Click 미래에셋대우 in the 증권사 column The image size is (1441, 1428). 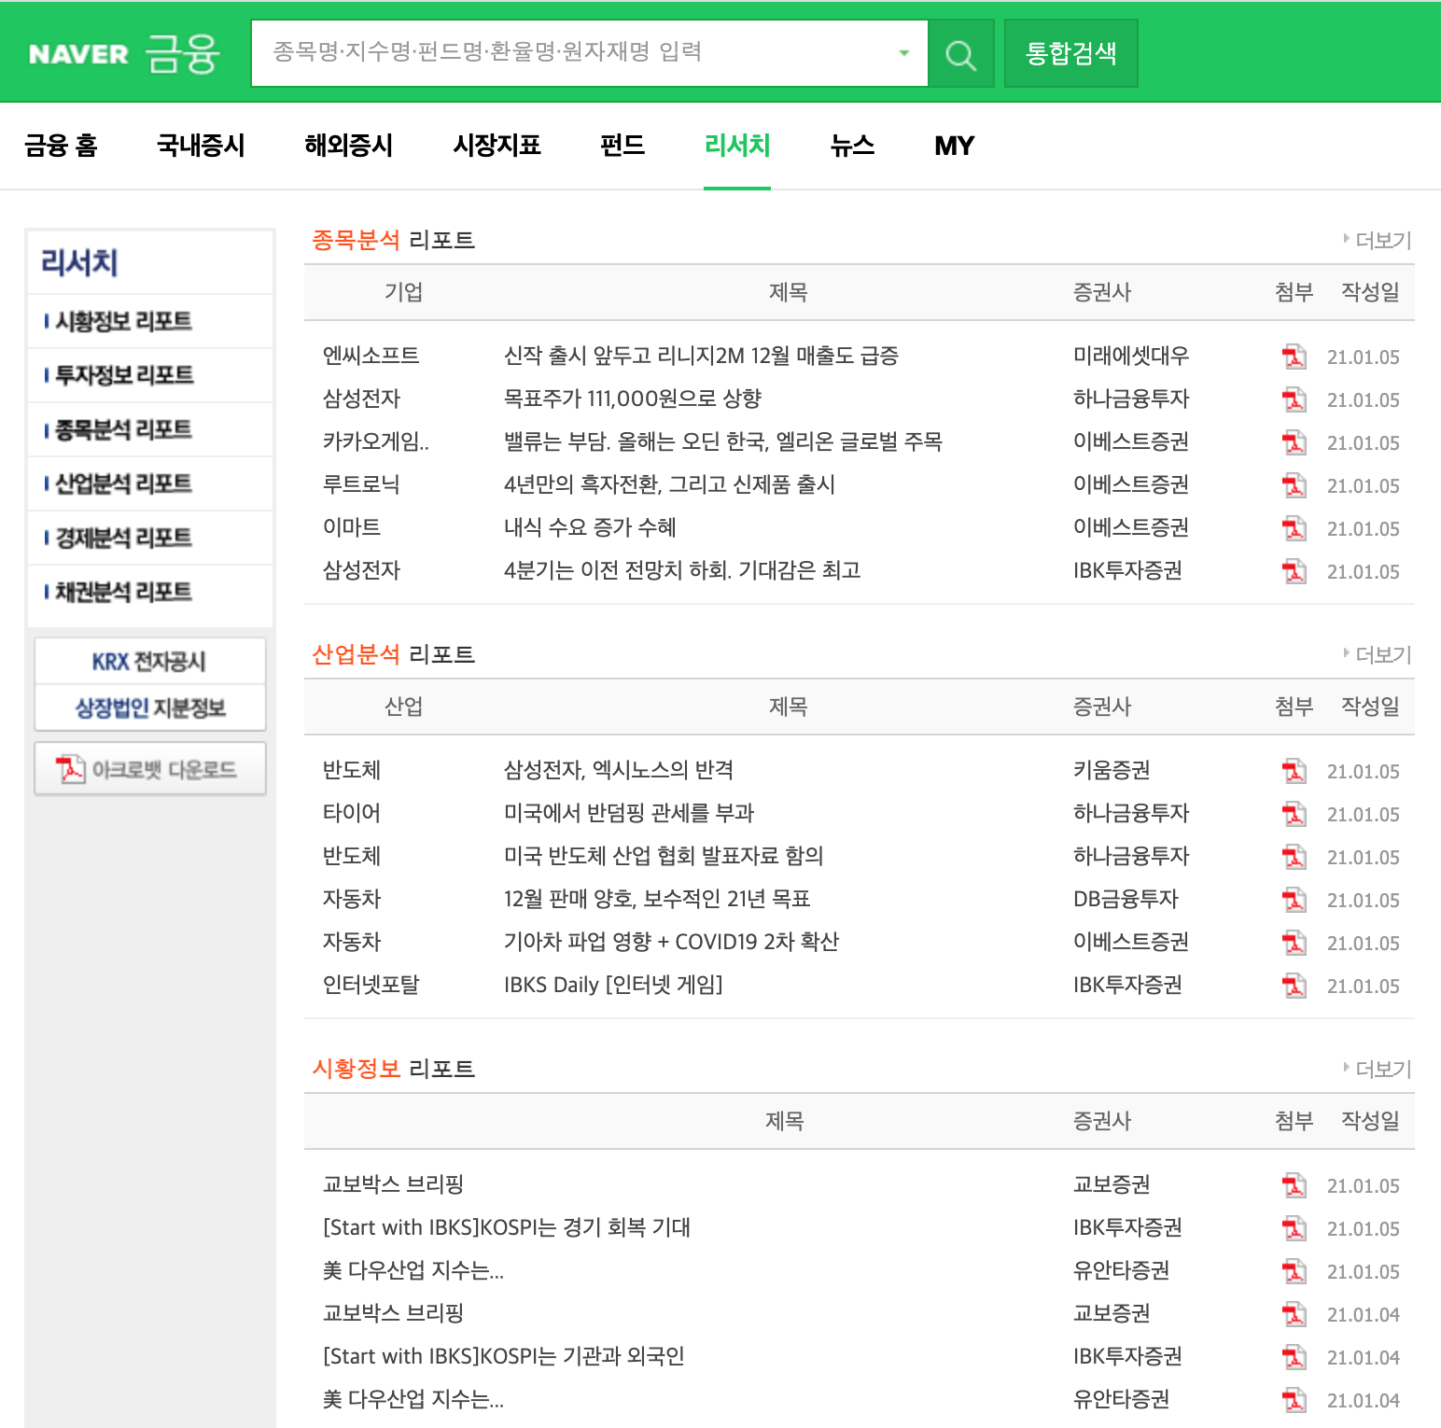[x=1131, y=356]
